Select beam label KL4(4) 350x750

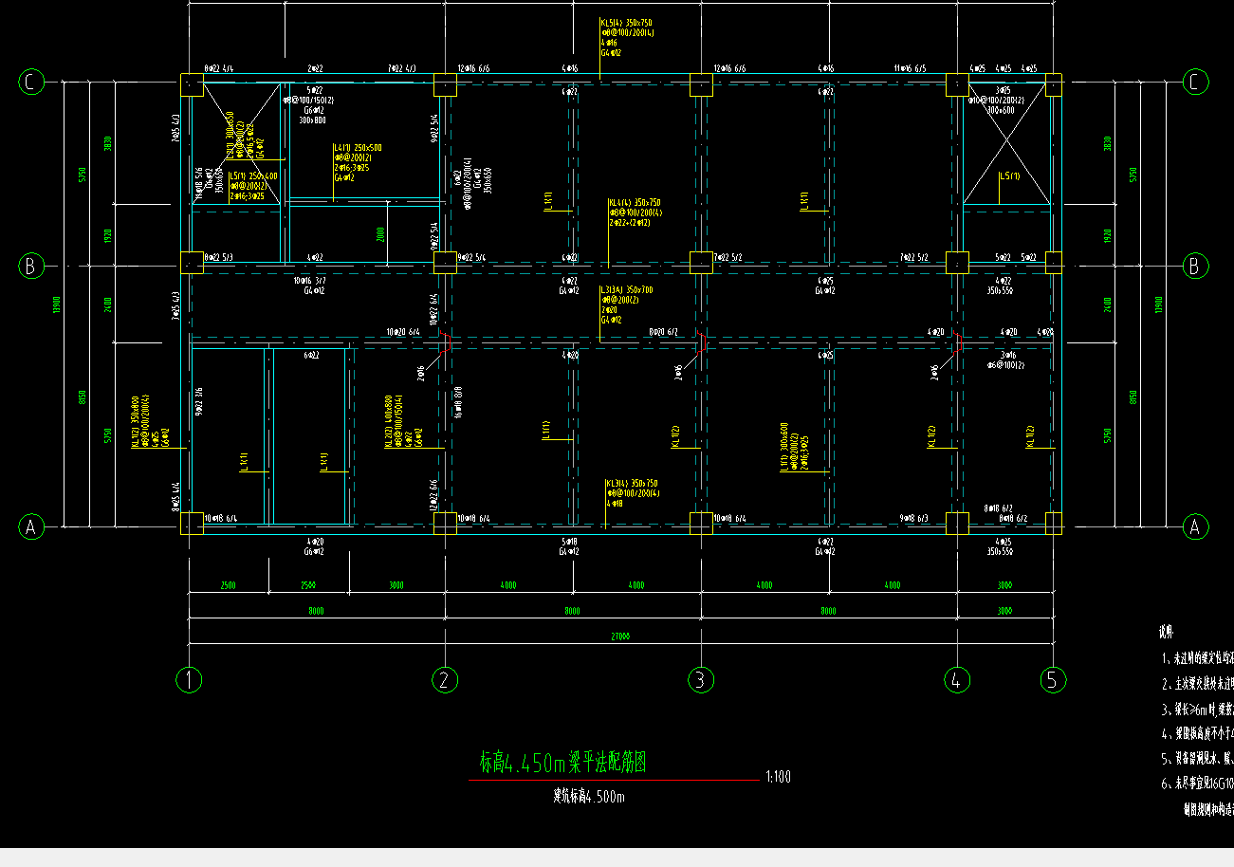[634, 203]
